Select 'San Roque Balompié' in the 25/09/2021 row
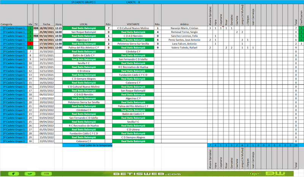 (x=84, y=32)
